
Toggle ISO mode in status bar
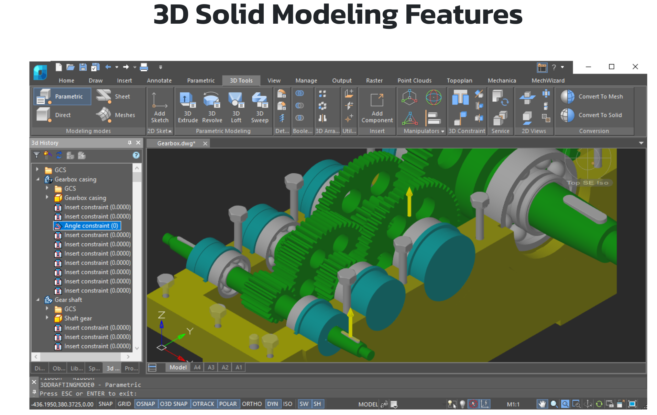pos(288,404)
